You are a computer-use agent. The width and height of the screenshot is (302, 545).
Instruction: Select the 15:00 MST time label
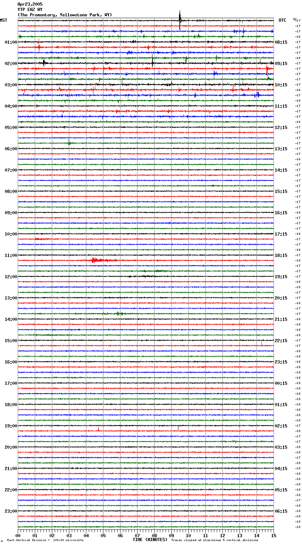pos(11,341)
